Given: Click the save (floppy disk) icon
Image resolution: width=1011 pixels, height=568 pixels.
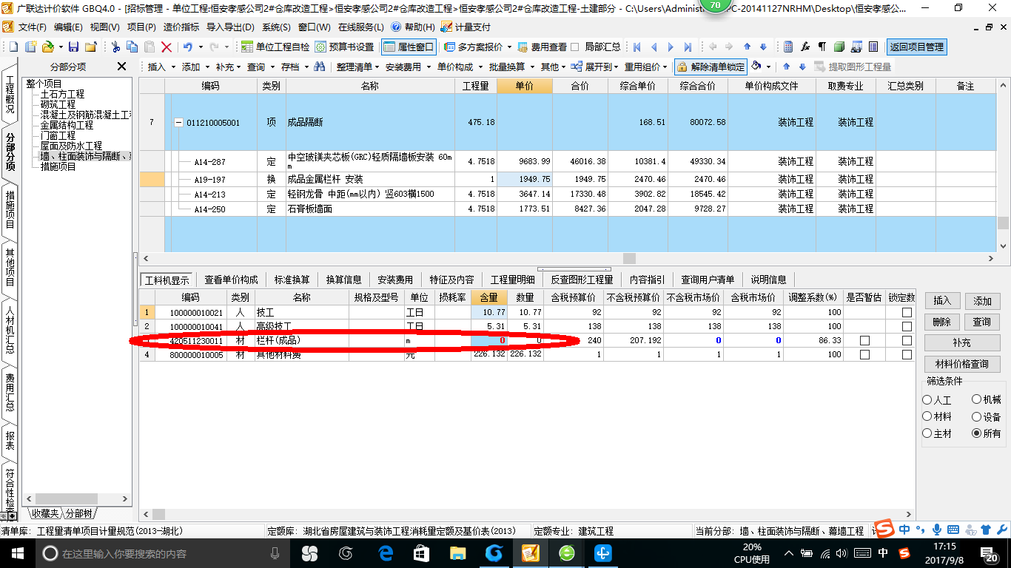Looking at the screenshot, I should point(73,47).
